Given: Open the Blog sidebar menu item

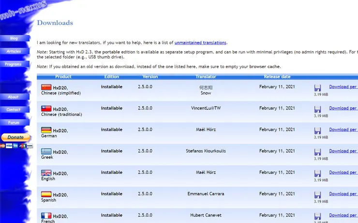Looking at the screenshot, I should pyautogui.click(x=15, y=38).
